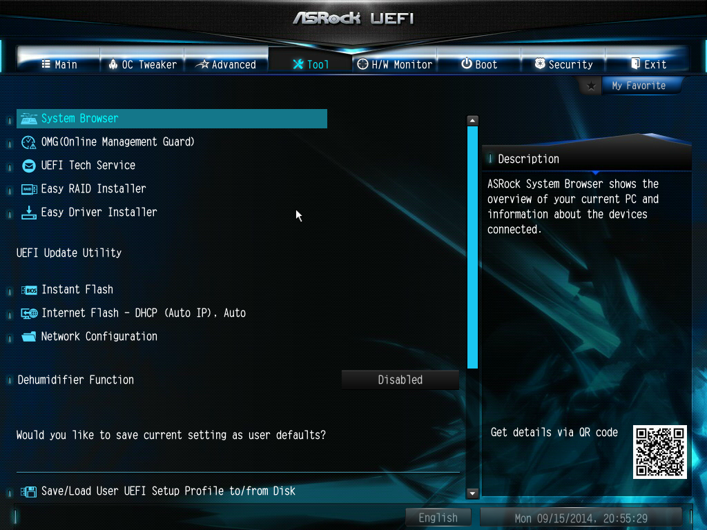Open Network Configuration
The height and width of the screenshot is (530, 707).
click(99, 337)
